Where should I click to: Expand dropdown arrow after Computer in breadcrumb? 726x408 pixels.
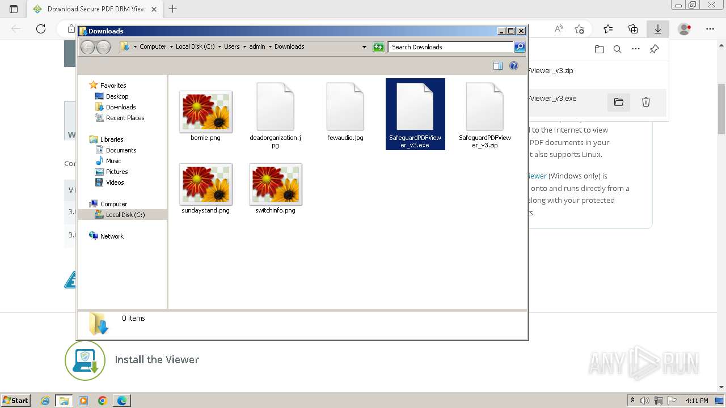[x=171, y=47]
